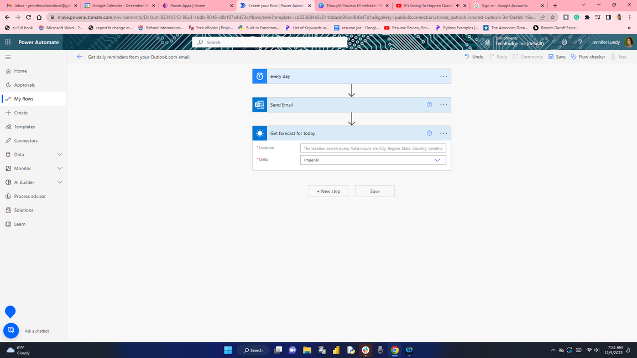Open File Explorer from the taskbar
The height and width of the screenshot is (358, 637).
coord(307,350)
